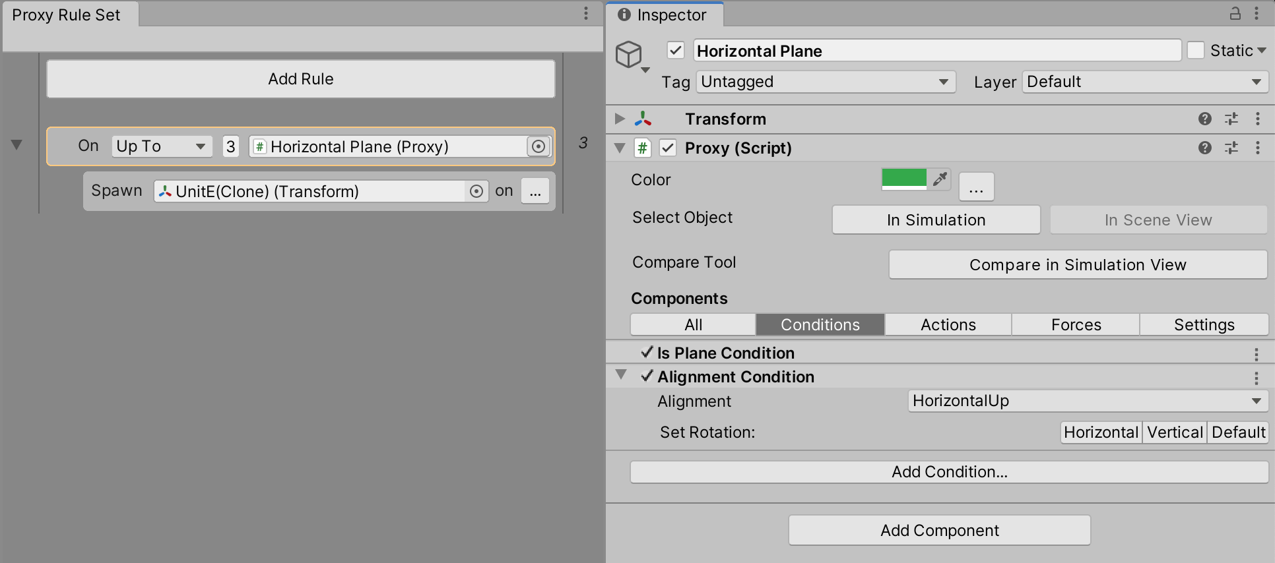
Task: Click the Add Rule button
Action: pyautogui.click(x=301, y=79)
